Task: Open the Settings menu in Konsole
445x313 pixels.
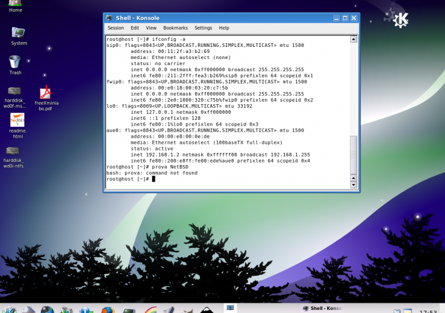Action: (203, 28)
